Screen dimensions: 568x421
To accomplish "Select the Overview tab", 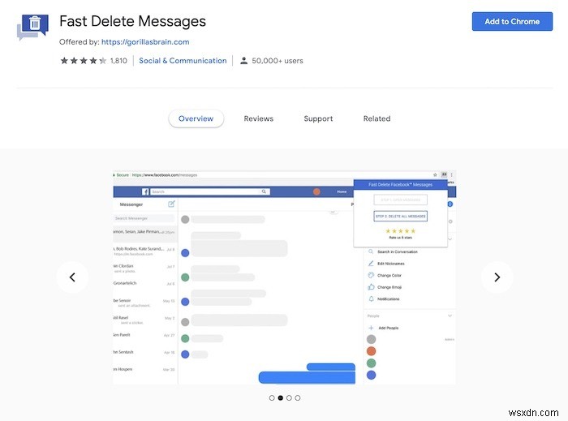I will click(196, 118).
